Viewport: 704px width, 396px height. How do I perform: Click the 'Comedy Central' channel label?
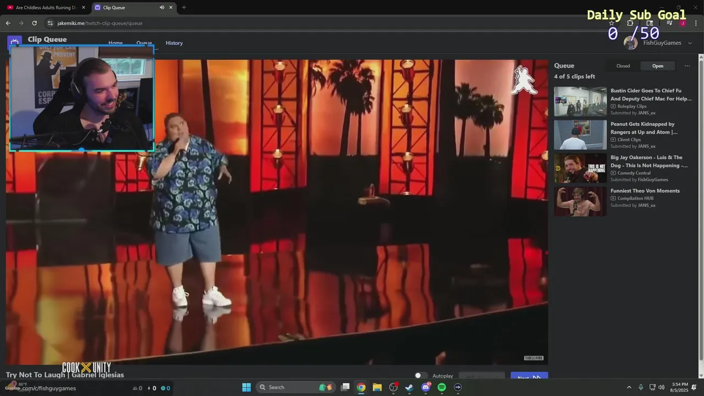pyautogui.click(x=634, y=173)
